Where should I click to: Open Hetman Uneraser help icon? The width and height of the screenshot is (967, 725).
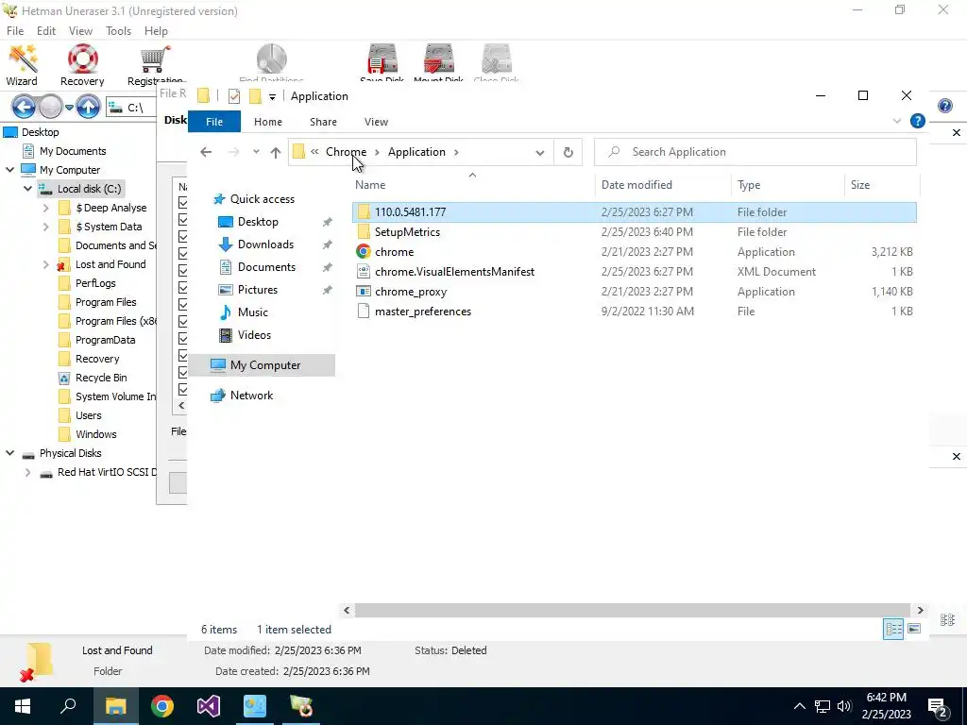coord(944,106)
